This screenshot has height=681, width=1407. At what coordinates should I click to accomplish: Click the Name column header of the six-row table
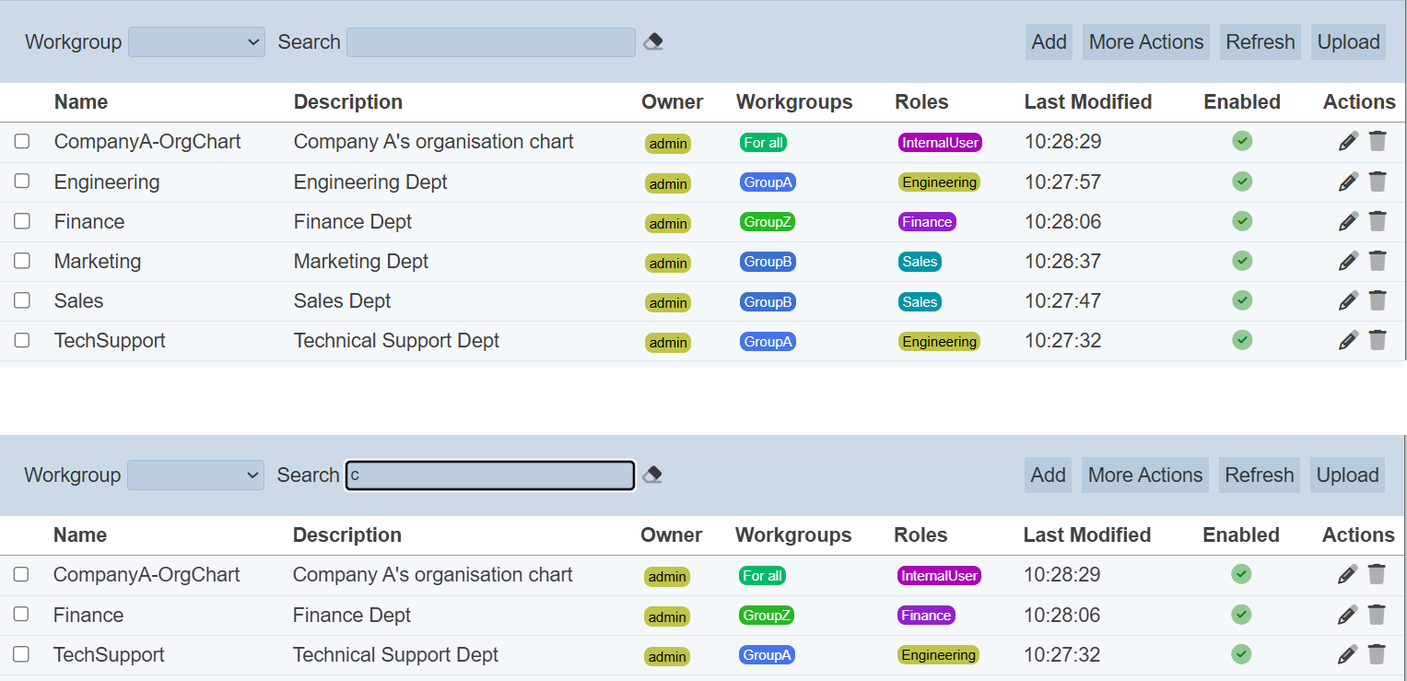81,101
